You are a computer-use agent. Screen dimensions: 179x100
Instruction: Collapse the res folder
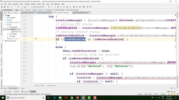point(6,25)
